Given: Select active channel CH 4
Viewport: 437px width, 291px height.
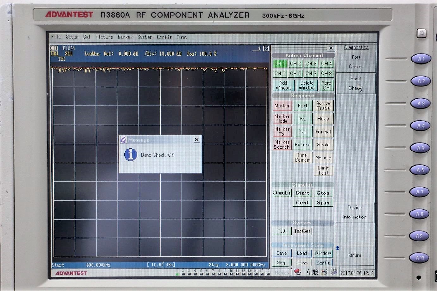Looking at the screenshot, I should pyautogui.click(x=326, y=63).
